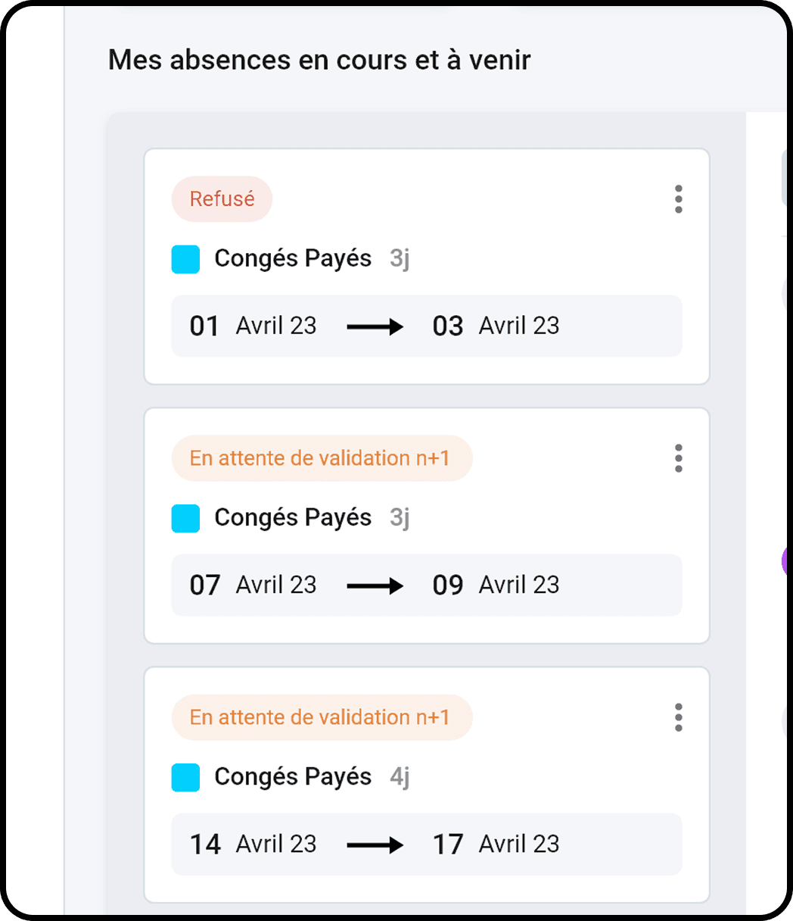Screen dimensions: 793x921
Task: Click the pending validation badge on 14–17 Avril card
Action: 321,717
